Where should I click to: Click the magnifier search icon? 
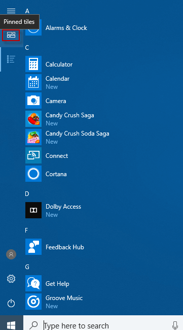coord(33,325)
